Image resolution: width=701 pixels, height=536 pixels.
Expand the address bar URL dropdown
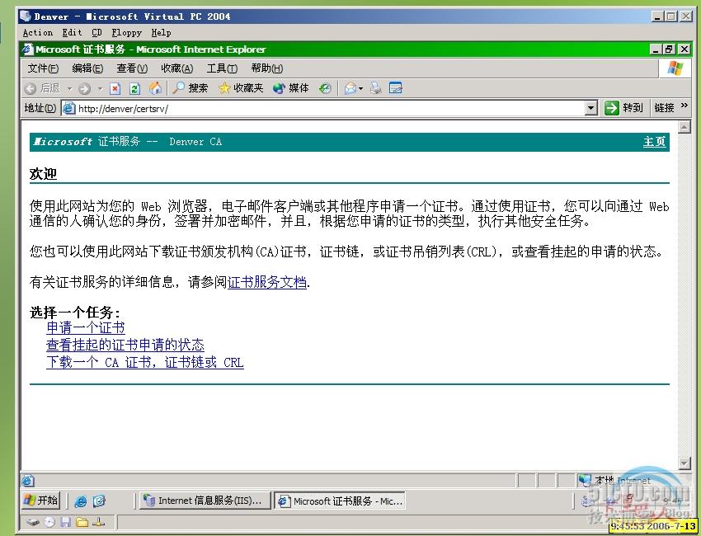pos(591,108)
